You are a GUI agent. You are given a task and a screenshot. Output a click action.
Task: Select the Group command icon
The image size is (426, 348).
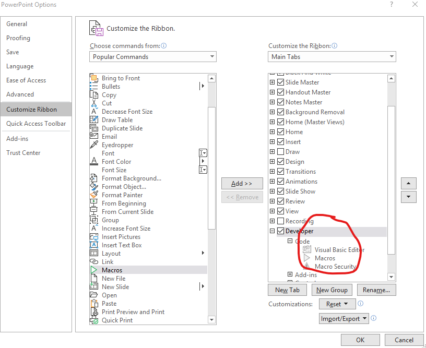click(94, 220)
